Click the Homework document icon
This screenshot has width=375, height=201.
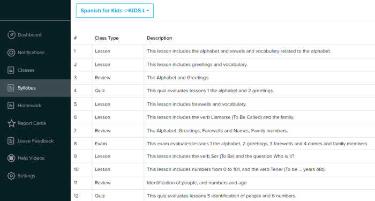(x=11, y=106)
